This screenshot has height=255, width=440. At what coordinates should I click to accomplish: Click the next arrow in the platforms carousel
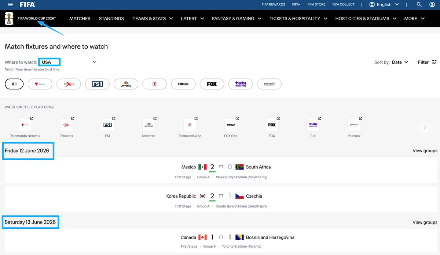pyautogui.click(x=425, y=127)
